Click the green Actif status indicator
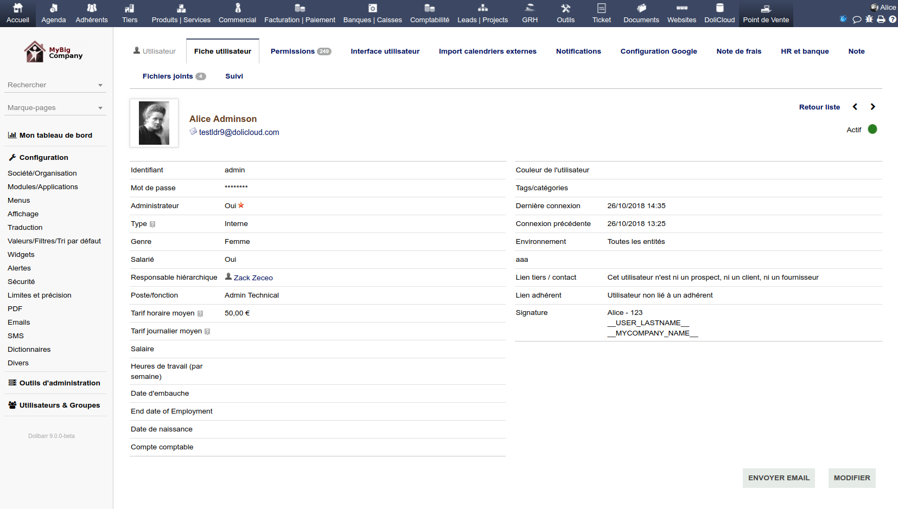Viewport: 898px width, 509px height. point(872,130)
